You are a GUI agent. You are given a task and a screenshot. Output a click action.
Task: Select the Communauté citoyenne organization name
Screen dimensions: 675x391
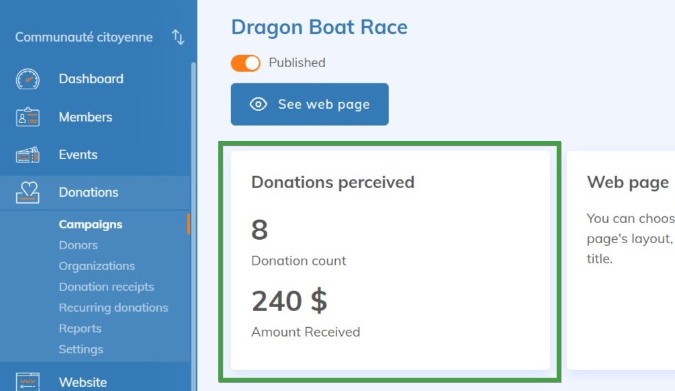tap(83, 38)
